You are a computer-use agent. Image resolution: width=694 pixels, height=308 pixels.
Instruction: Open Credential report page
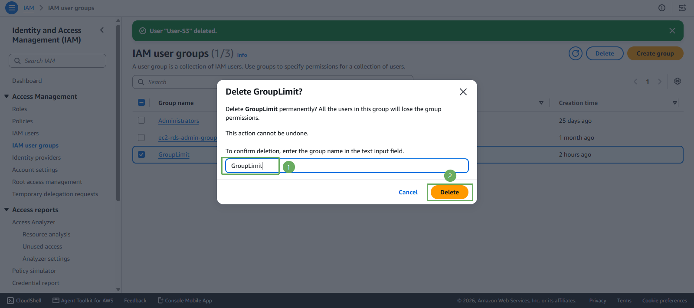click(36, 283)
